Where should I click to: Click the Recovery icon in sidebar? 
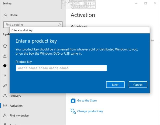coord(5,96)
